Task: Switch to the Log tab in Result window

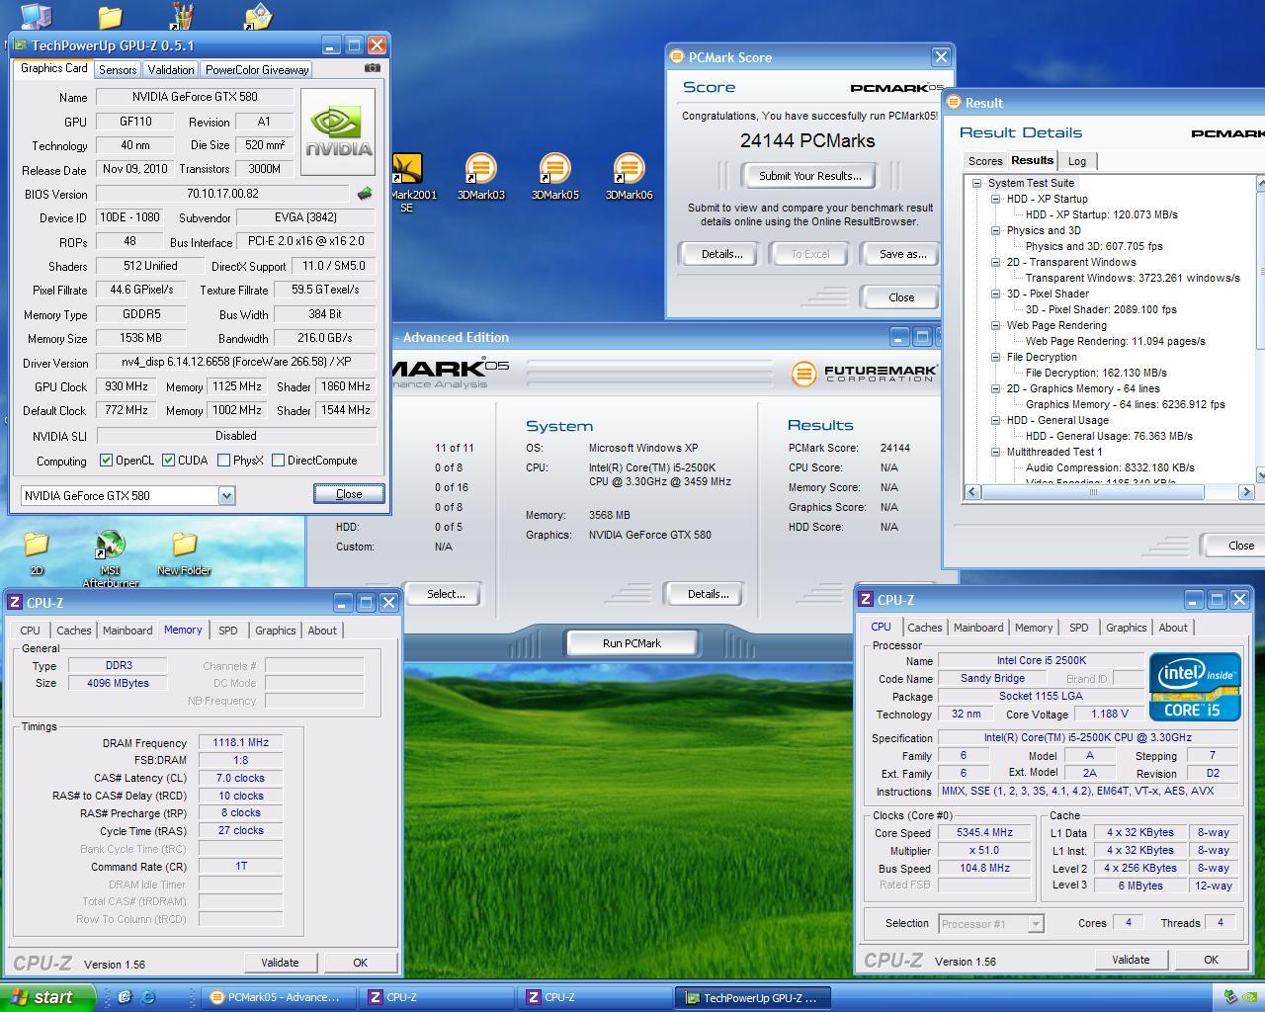Action: (x=1077, y=161)
